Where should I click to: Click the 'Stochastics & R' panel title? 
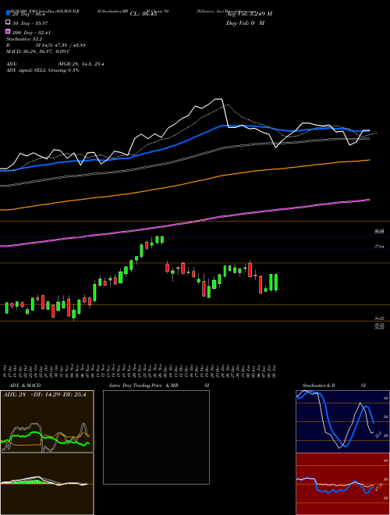pos(318,385)
